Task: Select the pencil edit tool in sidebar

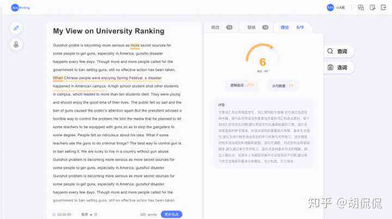Action: click(x=16, y=28)
